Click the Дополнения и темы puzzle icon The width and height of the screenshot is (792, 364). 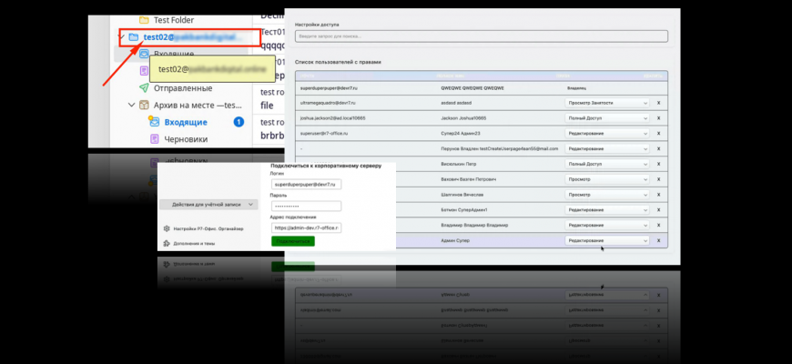[167, 243]
